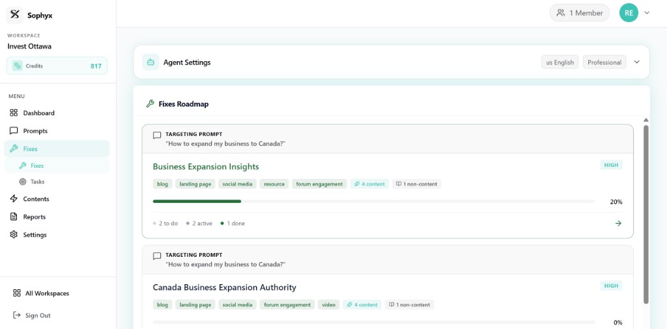Click the Credits coin icon
The height and width of the screenshot is (329, 667).
pyautogui.click(x=18, y=66)
